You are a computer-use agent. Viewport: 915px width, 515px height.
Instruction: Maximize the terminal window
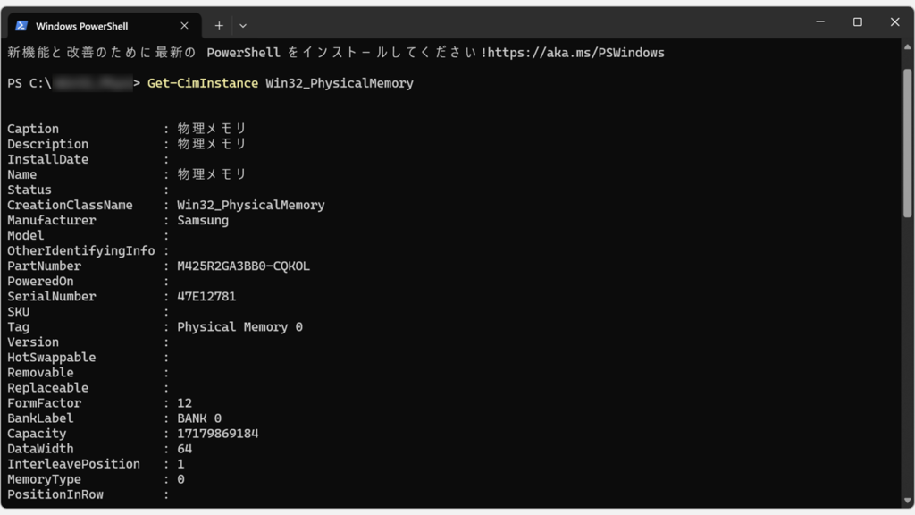[x=857, y=21]
